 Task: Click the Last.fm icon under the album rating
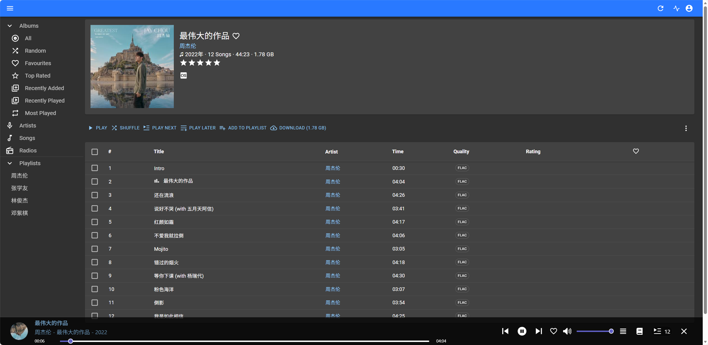click(184, 75)
